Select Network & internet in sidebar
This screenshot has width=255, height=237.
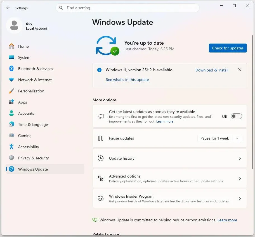(45, 80)
